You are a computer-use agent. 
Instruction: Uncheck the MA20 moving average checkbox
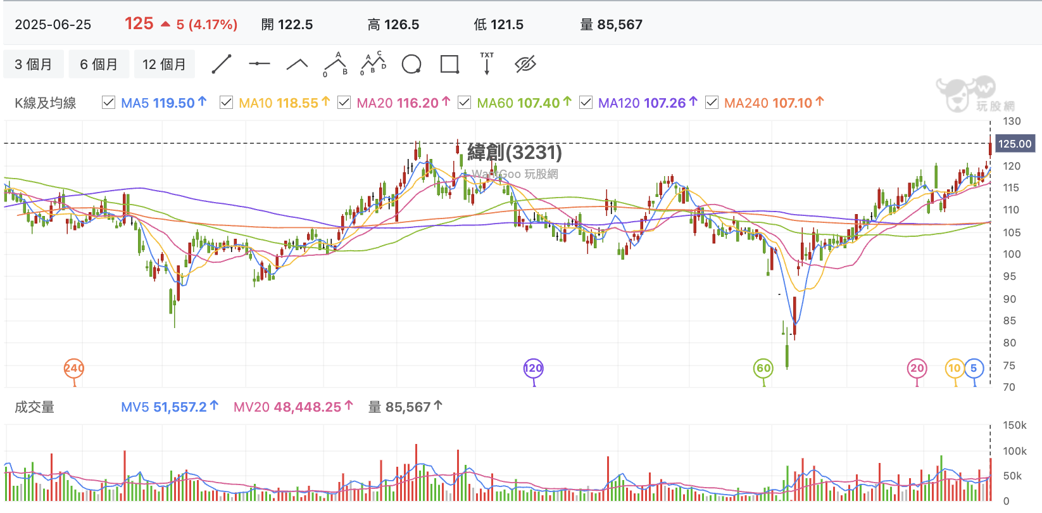pos(344,103)
